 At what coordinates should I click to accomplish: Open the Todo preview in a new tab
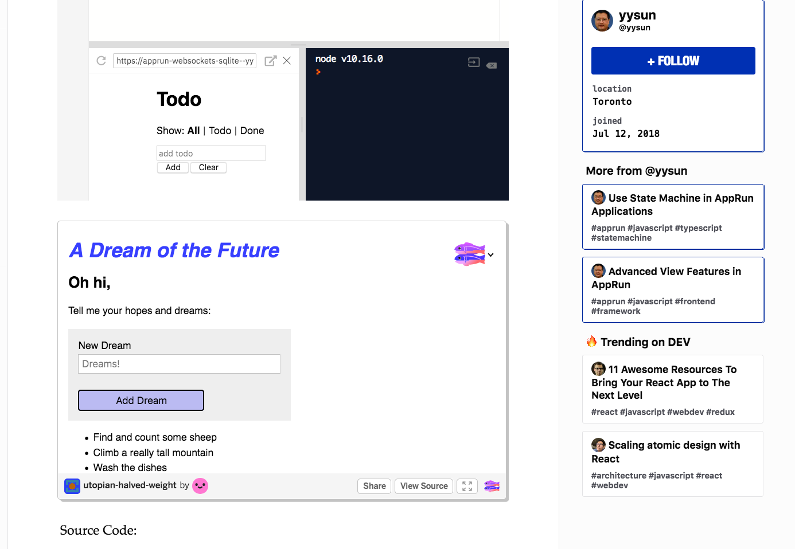click(x=270, y=60)
